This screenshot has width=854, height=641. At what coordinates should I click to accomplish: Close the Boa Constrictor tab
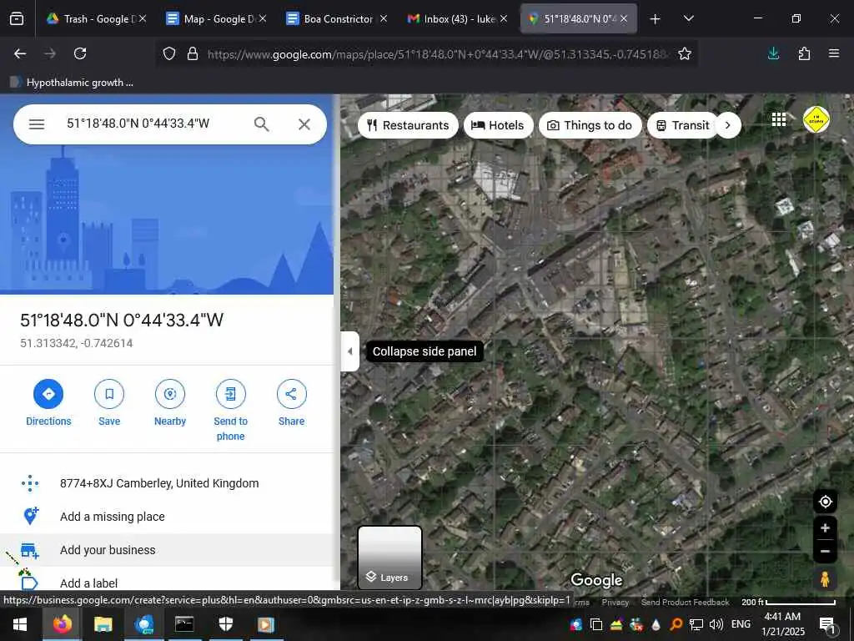(384, 18)
